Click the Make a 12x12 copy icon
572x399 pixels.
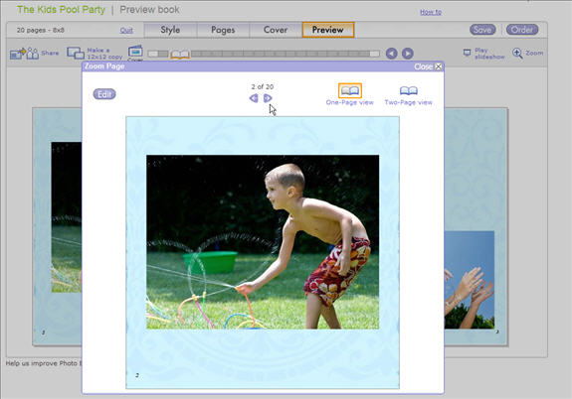pyautogui.click(x=76, y=54)
